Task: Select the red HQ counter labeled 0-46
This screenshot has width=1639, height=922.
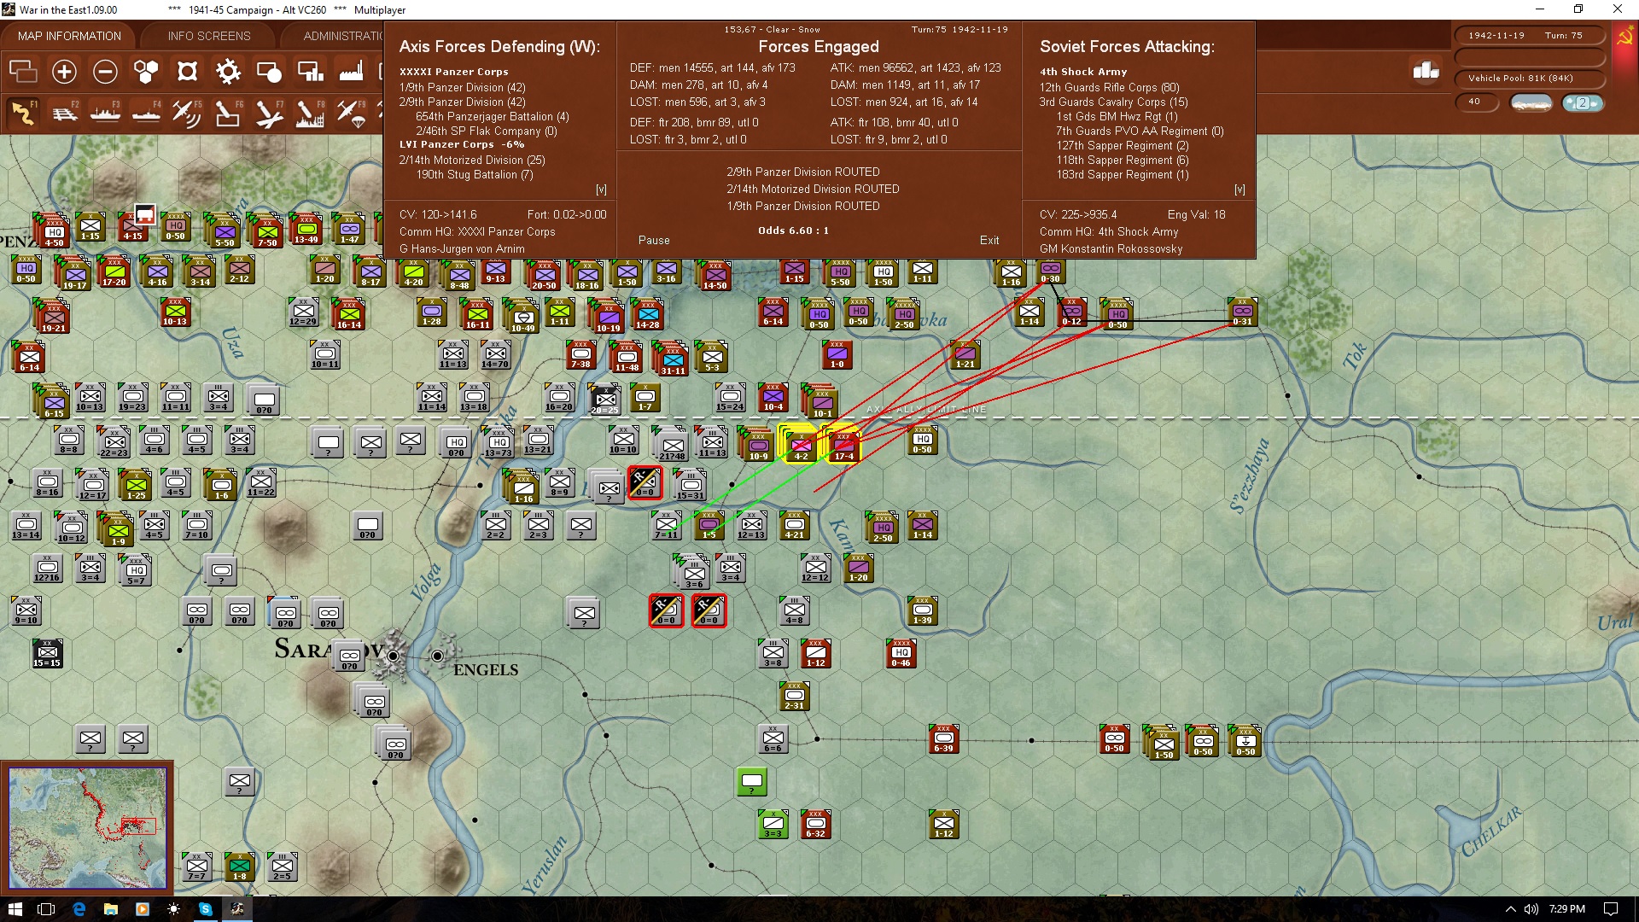Action: click(901, 653)
